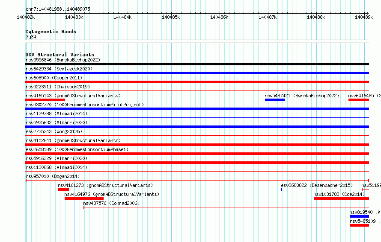
Task: Click the blue bar under esv3302720
Action: click(197, 109)
